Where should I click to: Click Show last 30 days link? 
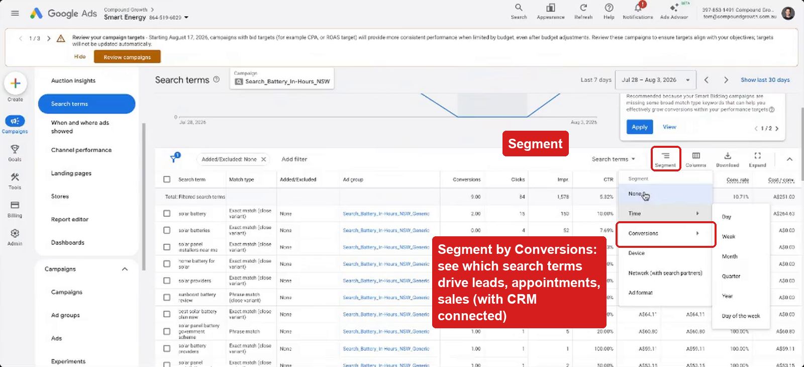765,80
